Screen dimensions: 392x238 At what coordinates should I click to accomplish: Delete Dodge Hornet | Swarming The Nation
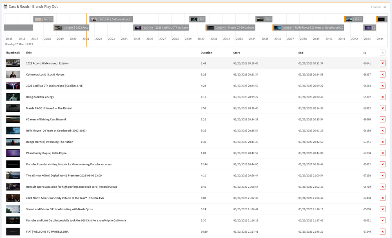coord(382,142)
